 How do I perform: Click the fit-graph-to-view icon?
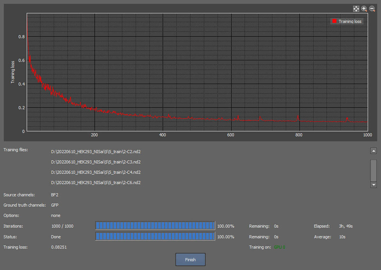(356, 9)
